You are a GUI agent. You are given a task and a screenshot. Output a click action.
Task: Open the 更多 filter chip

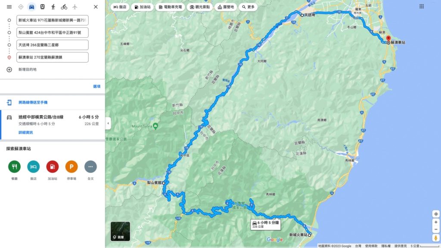coord(248,7)
